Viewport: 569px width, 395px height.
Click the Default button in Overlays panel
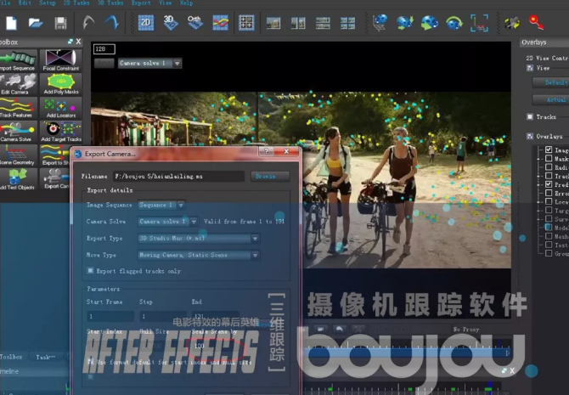tap(551, 82)
